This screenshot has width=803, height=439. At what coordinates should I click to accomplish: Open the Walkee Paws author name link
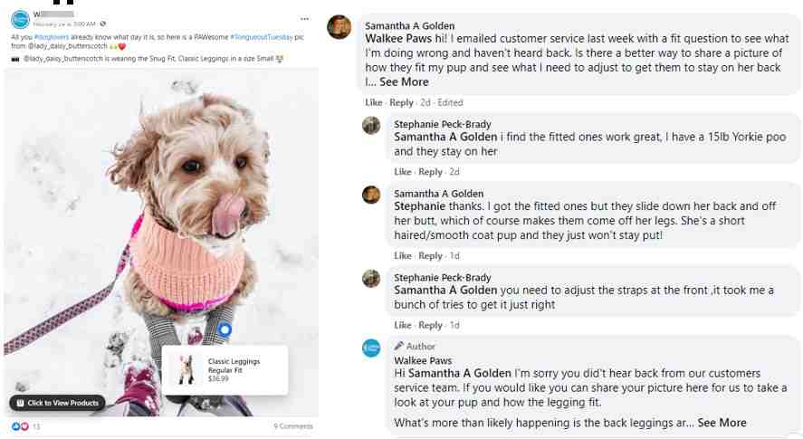[423, 360]
